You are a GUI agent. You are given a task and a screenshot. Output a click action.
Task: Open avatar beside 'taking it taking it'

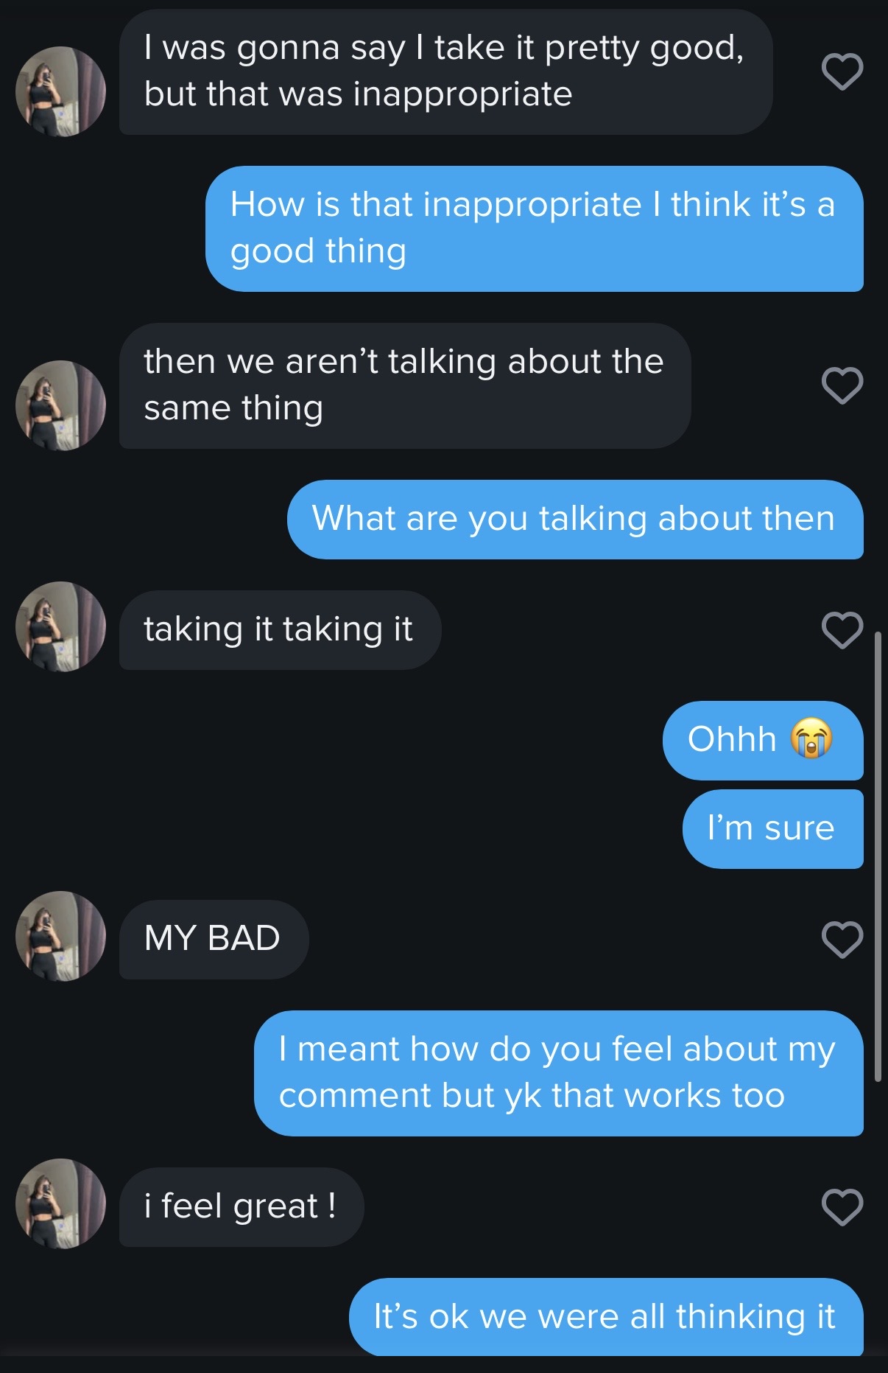[x=60, y=626]
